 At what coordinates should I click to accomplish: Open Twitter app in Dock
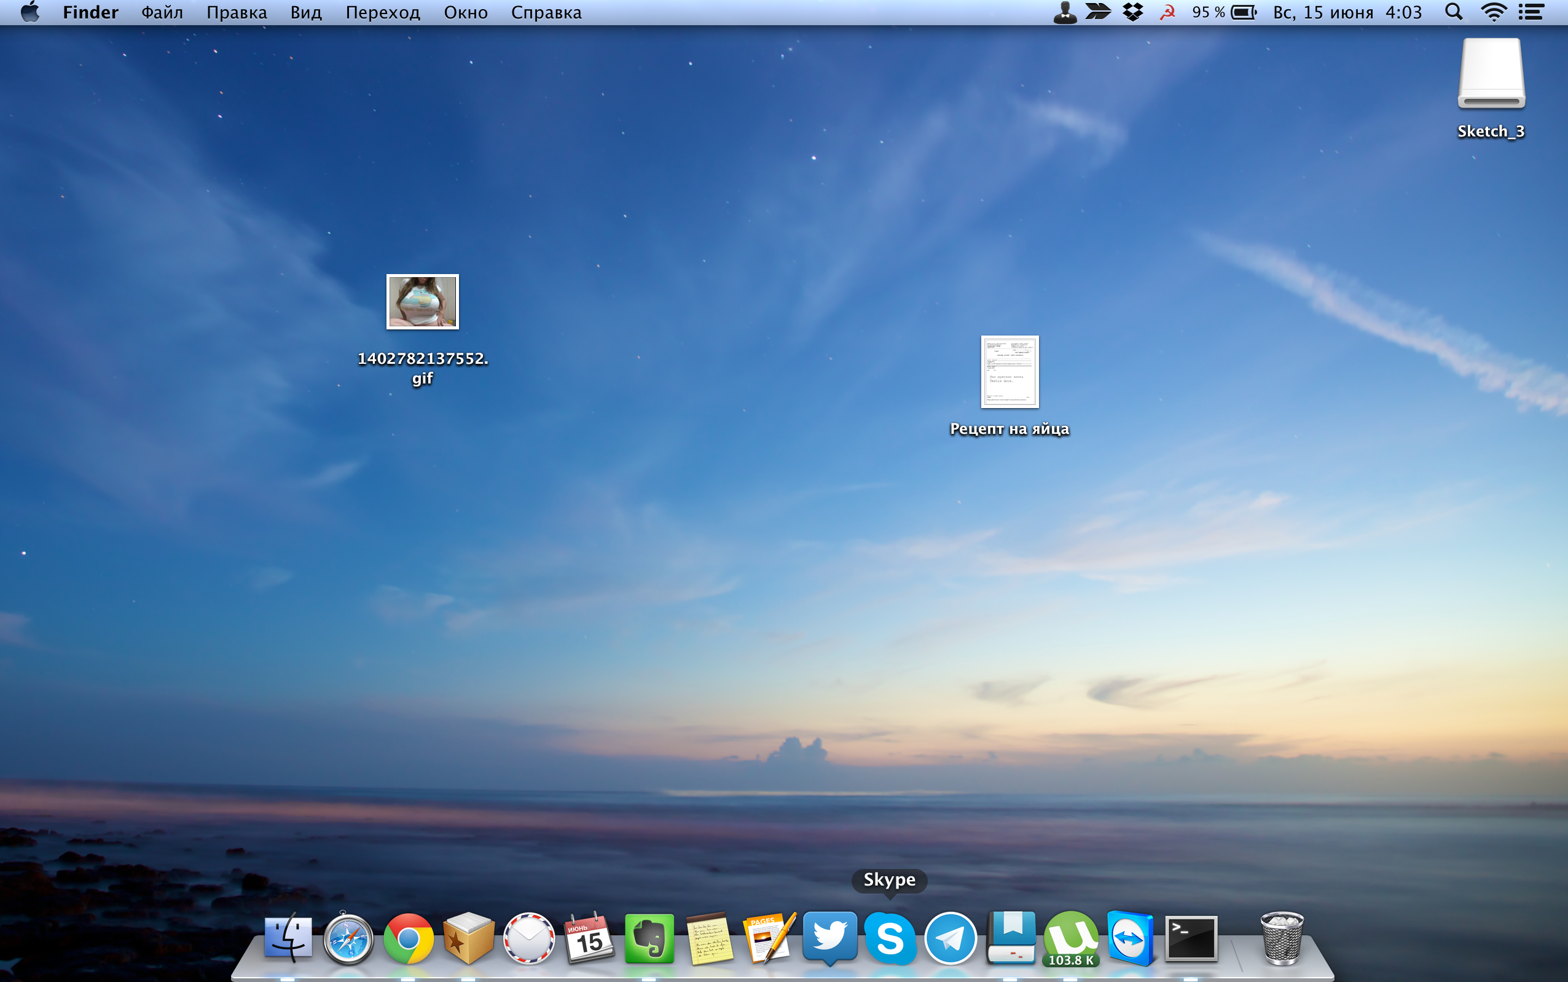(x=829, y=937)
